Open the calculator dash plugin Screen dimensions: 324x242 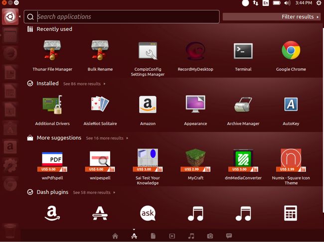coord(291,213)
